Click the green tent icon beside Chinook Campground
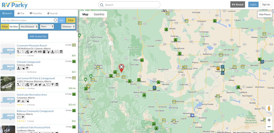 pos(74,61)
